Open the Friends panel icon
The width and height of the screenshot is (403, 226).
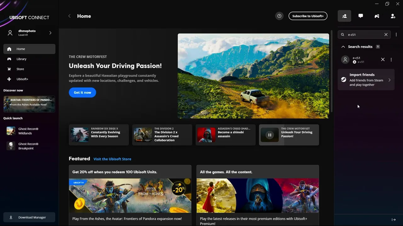click(344, 16)
